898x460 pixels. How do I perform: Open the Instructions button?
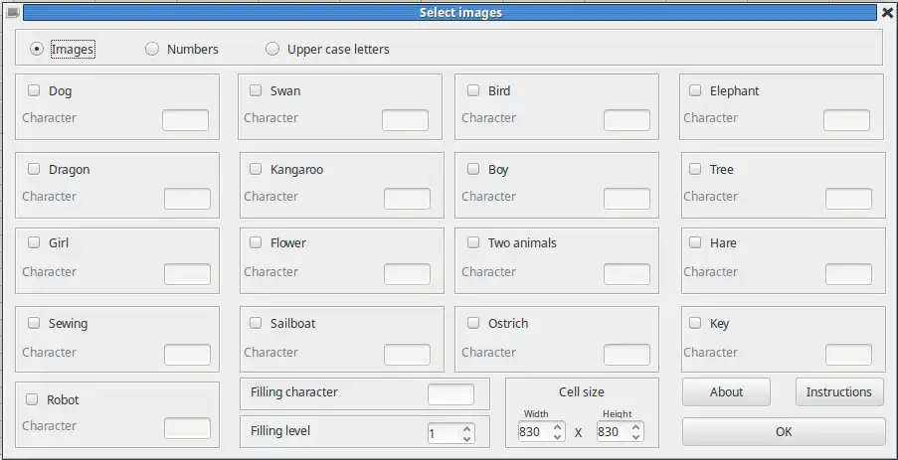click(838, 391)
